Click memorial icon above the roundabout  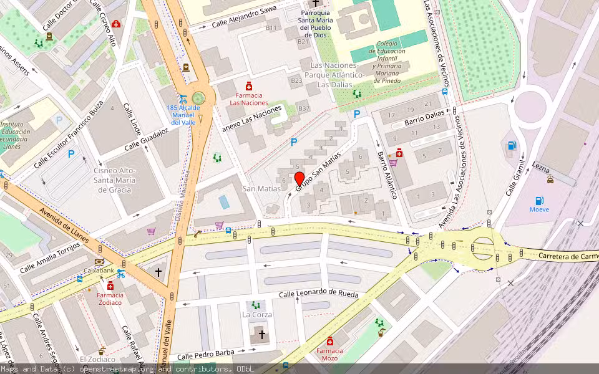pyautogui.click(x=186, y=67)
